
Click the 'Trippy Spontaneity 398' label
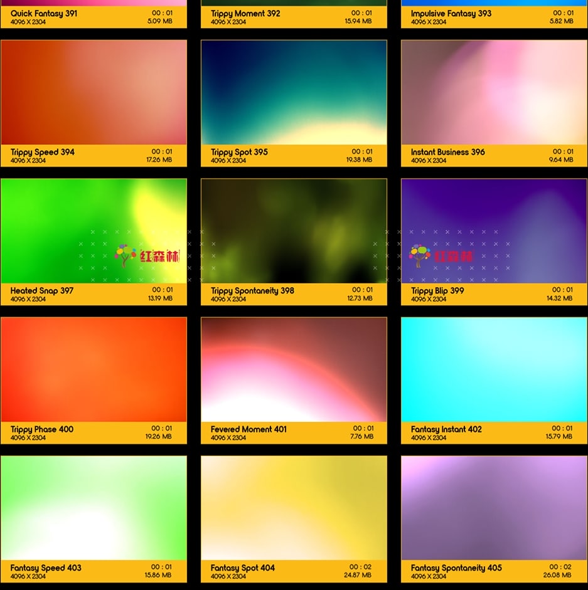[x=252, y=290]
